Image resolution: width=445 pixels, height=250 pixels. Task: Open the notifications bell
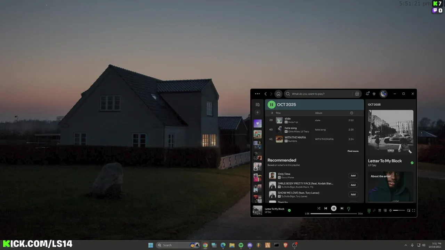(x=367, y=94)
